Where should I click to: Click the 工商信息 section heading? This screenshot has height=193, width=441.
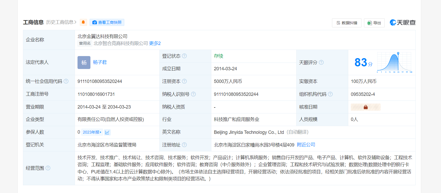click(x=33, y=22)
